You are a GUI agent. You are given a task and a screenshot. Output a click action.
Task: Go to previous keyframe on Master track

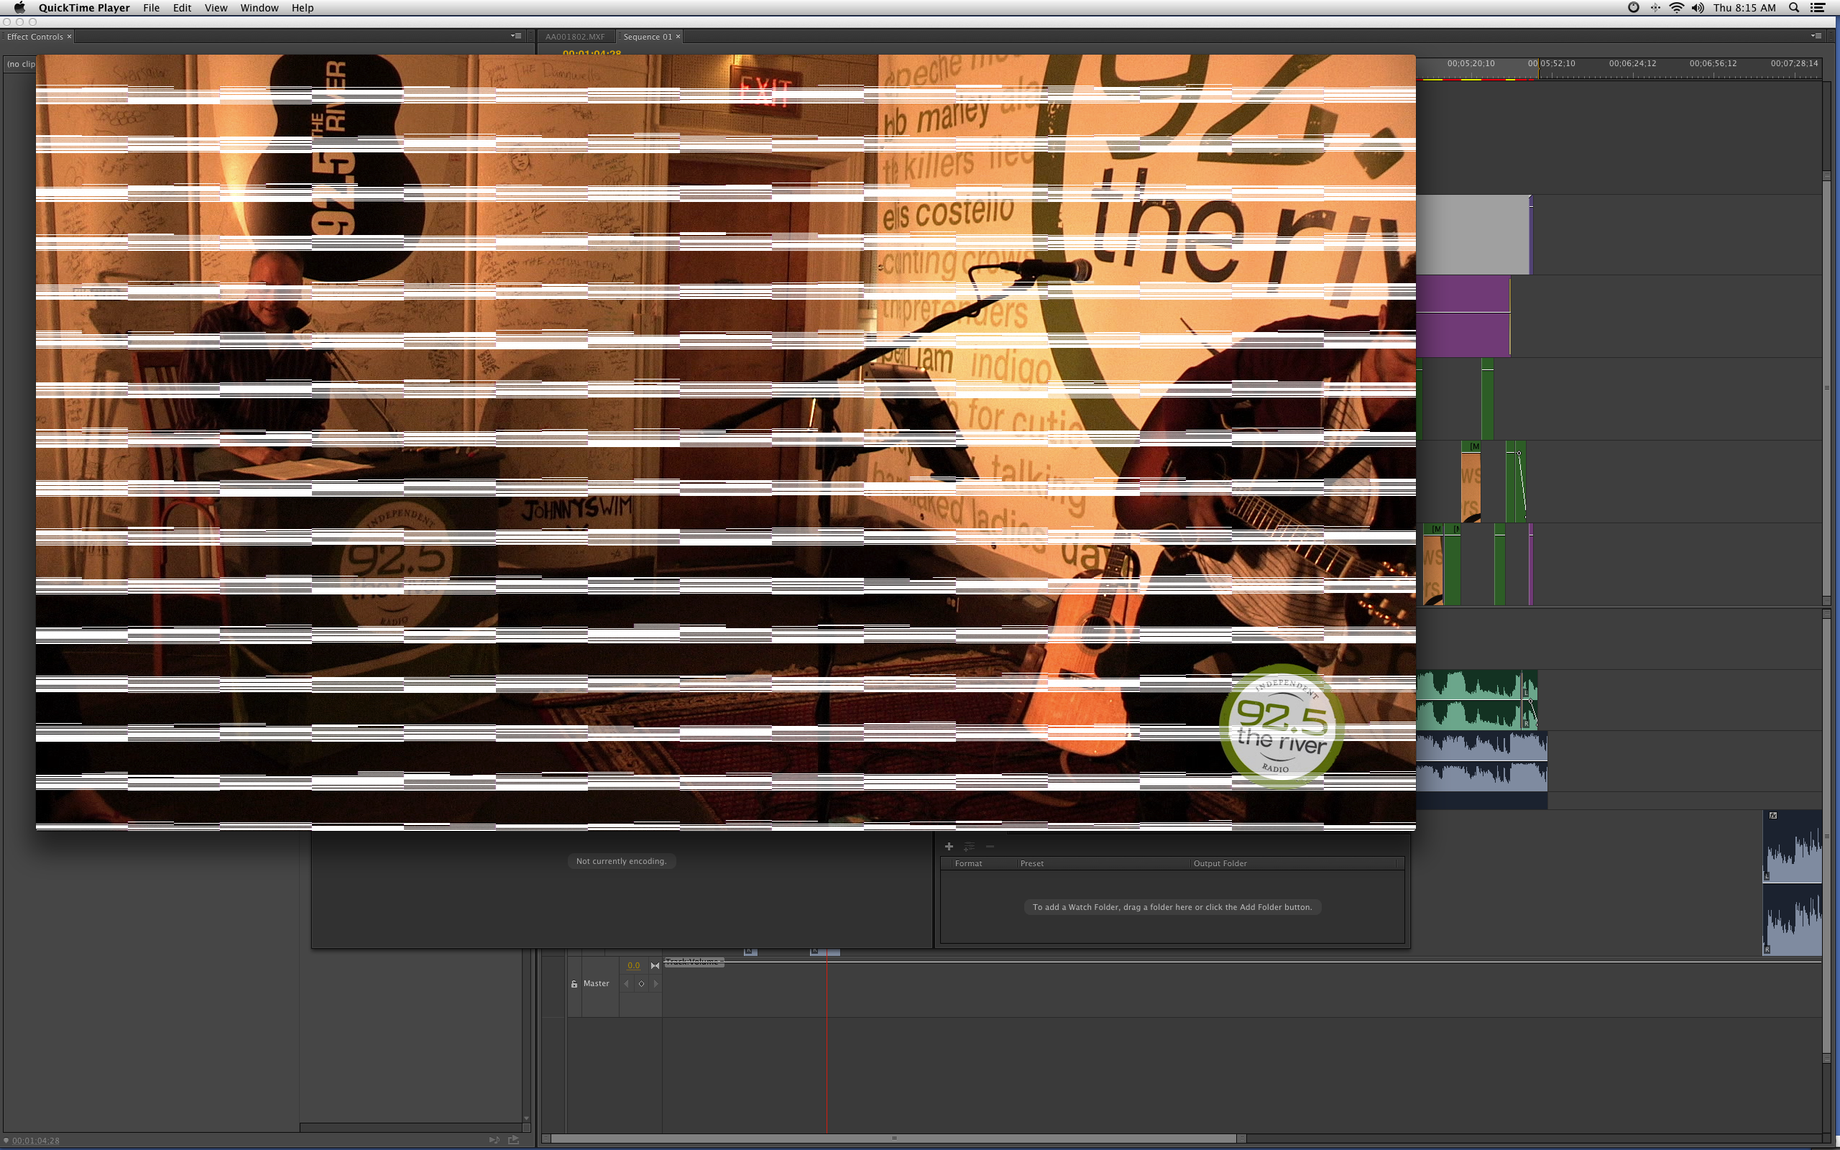(x=627, y=983)
